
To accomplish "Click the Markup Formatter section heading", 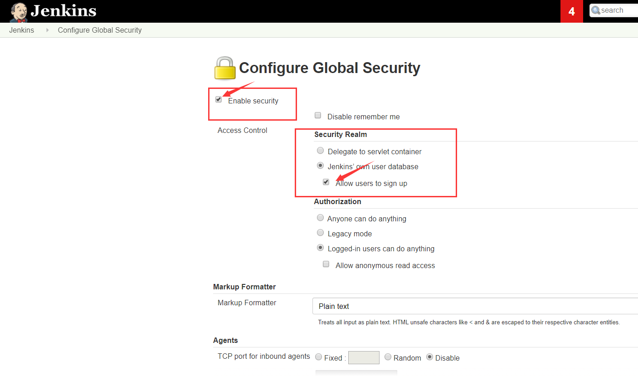I will [244, 287].
